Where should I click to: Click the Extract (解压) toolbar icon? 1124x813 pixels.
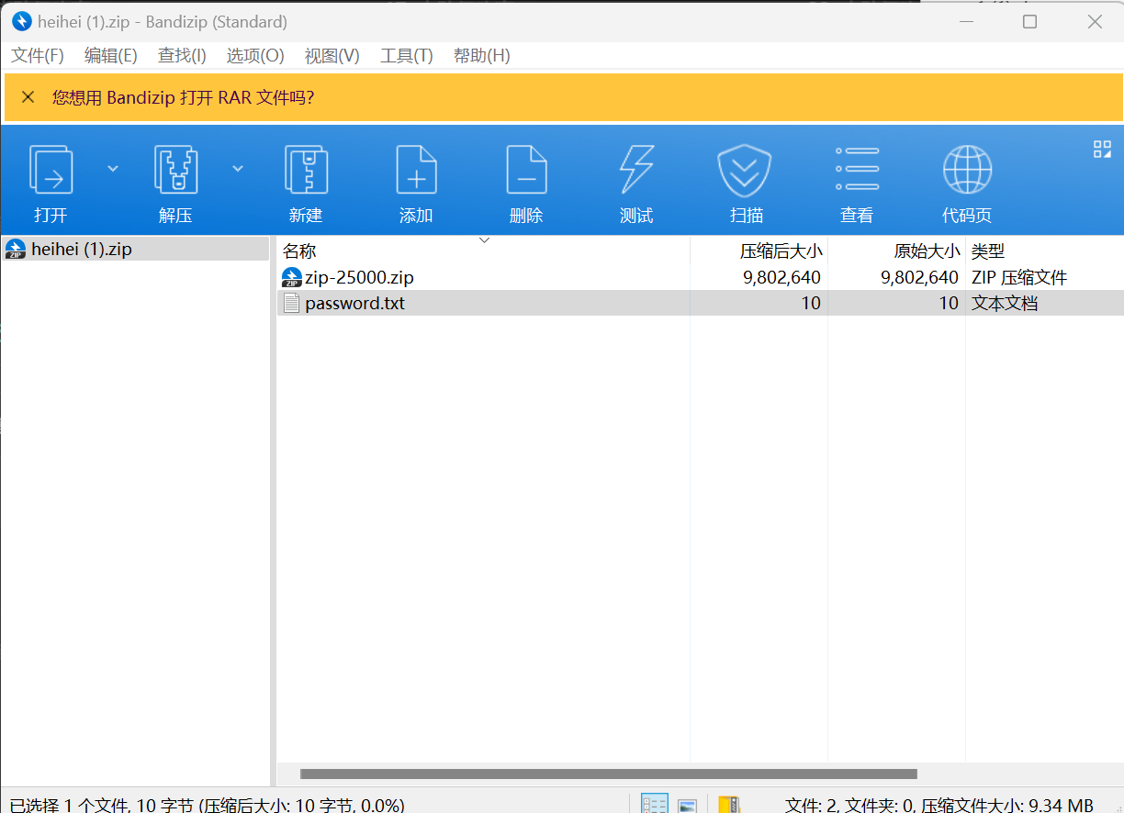tap(175, 170)
